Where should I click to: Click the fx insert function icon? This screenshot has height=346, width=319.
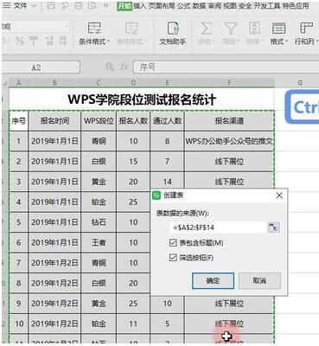pos(124,67)
